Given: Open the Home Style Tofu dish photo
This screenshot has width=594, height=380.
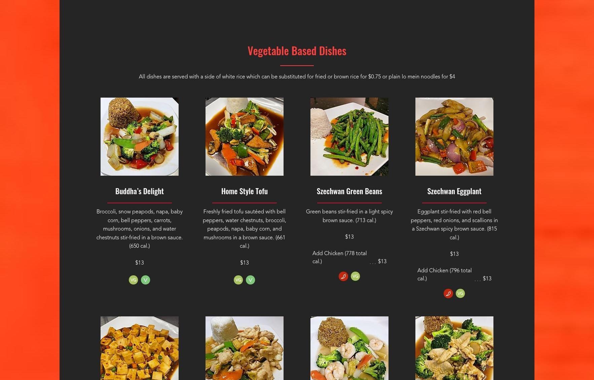Looking at the screenshot, I should click(245, 137).
